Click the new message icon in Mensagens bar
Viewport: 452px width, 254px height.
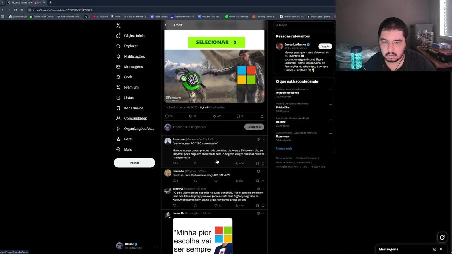coord(434,249)
